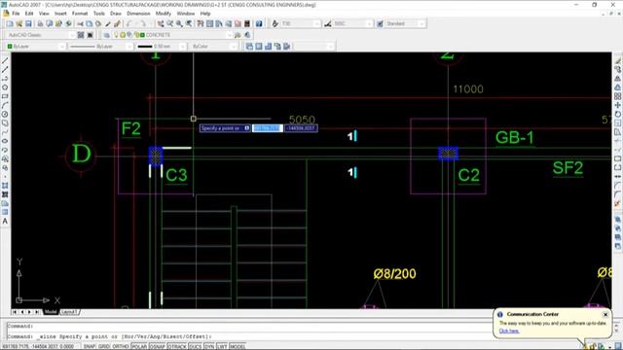
Task: Click the Zoom realtime icon
Action: point(170,23)
